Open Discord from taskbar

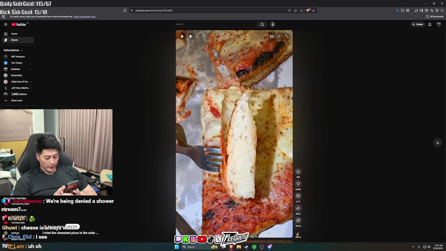pos(269,247)
